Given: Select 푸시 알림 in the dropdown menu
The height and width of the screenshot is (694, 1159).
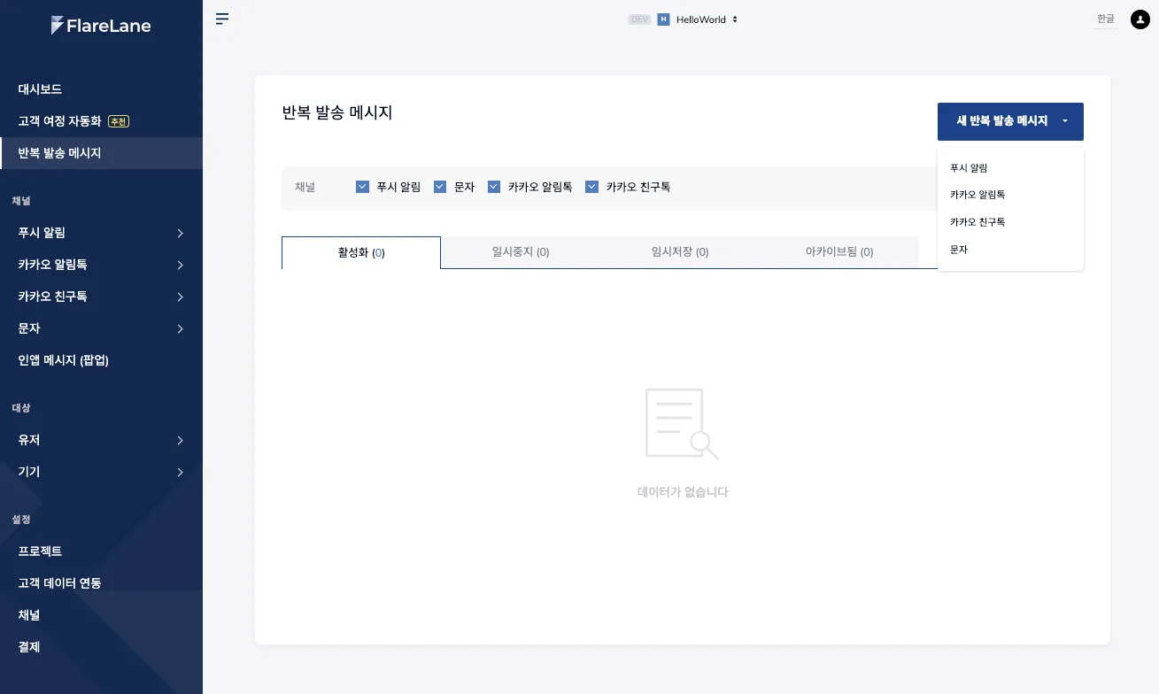Looking at the screenshot, I should 1010,167.
